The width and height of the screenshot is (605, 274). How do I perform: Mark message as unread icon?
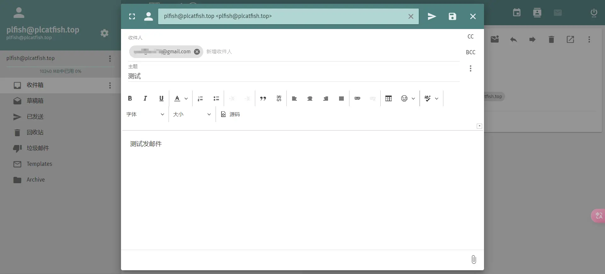click(x=495, y=39)
